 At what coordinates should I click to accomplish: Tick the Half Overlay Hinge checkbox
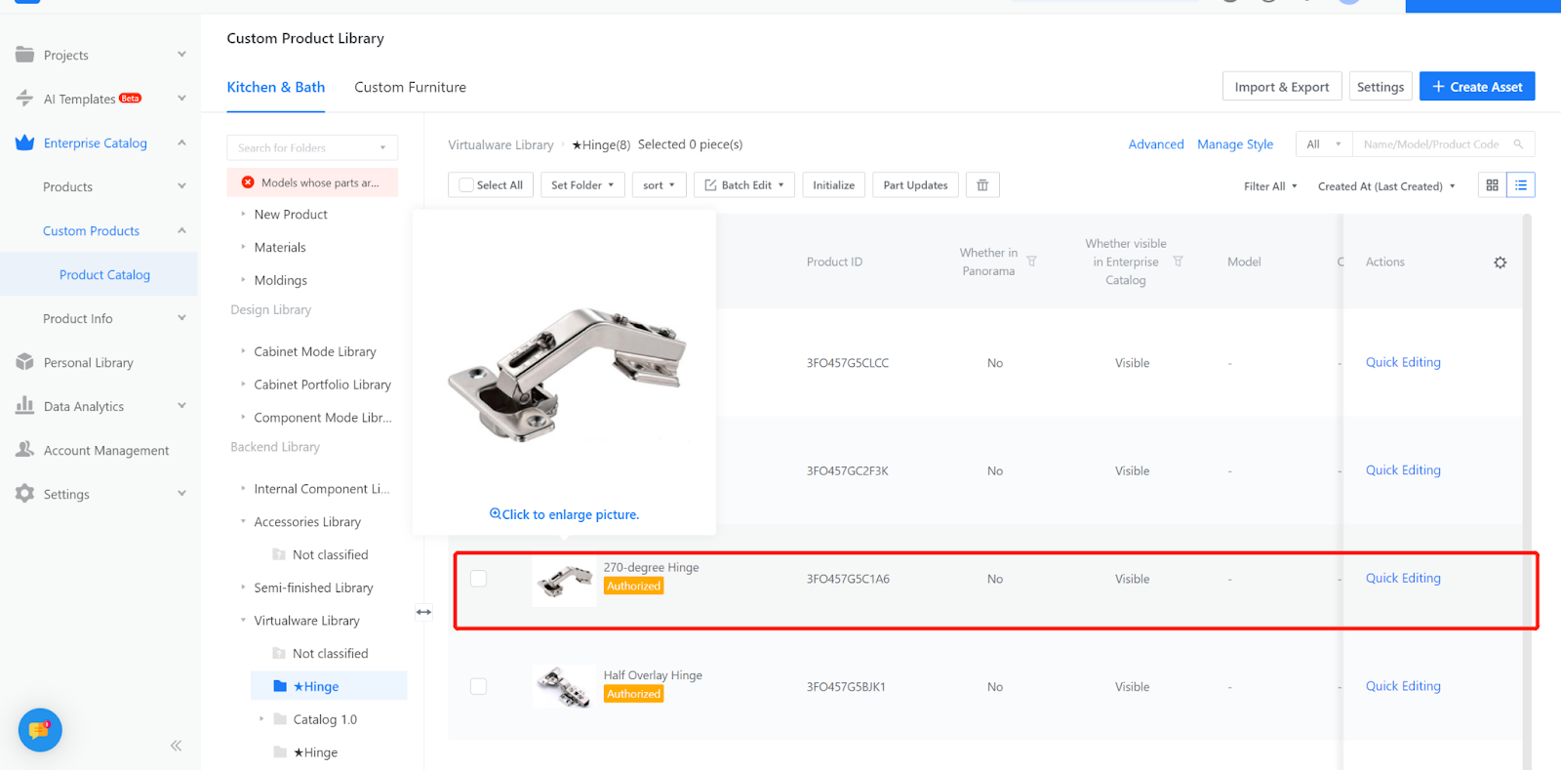pyautogui.click(x=478, y=686)
